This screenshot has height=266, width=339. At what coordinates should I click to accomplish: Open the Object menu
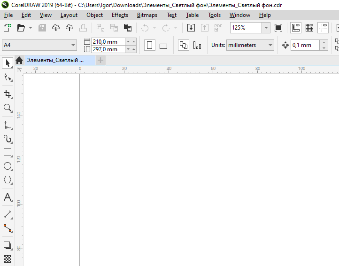(x=94, y=15)
